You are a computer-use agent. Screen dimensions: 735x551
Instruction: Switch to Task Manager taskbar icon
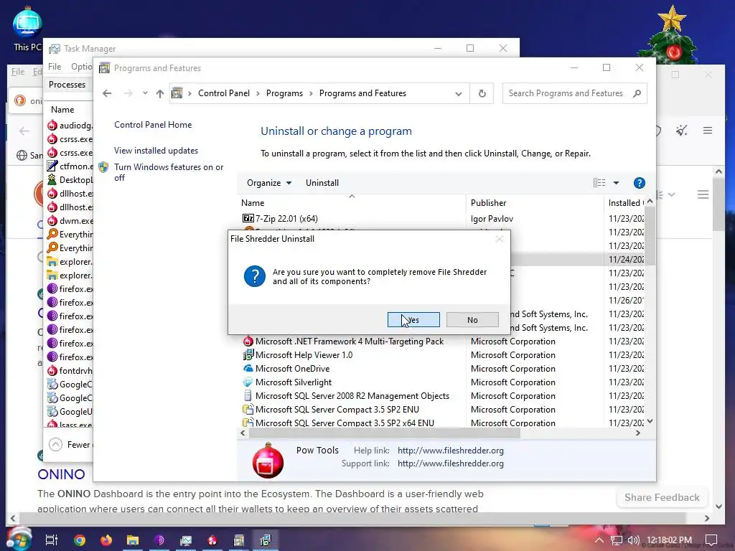[186, 540]
